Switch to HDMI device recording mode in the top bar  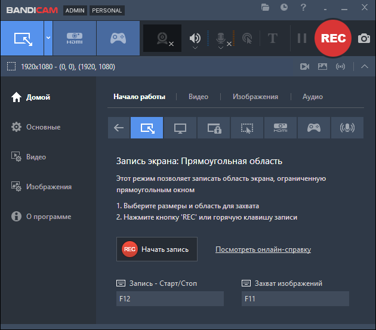[x=75, y=38]
